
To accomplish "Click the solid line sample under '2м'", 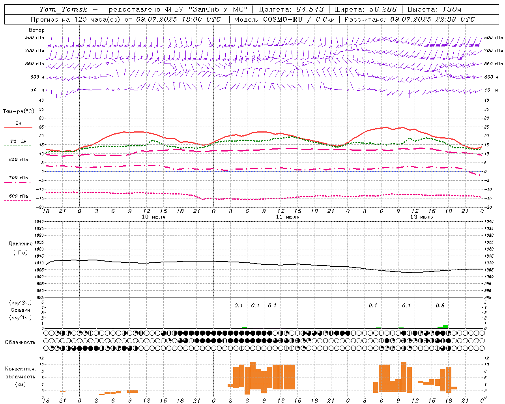I will (18, 127).
